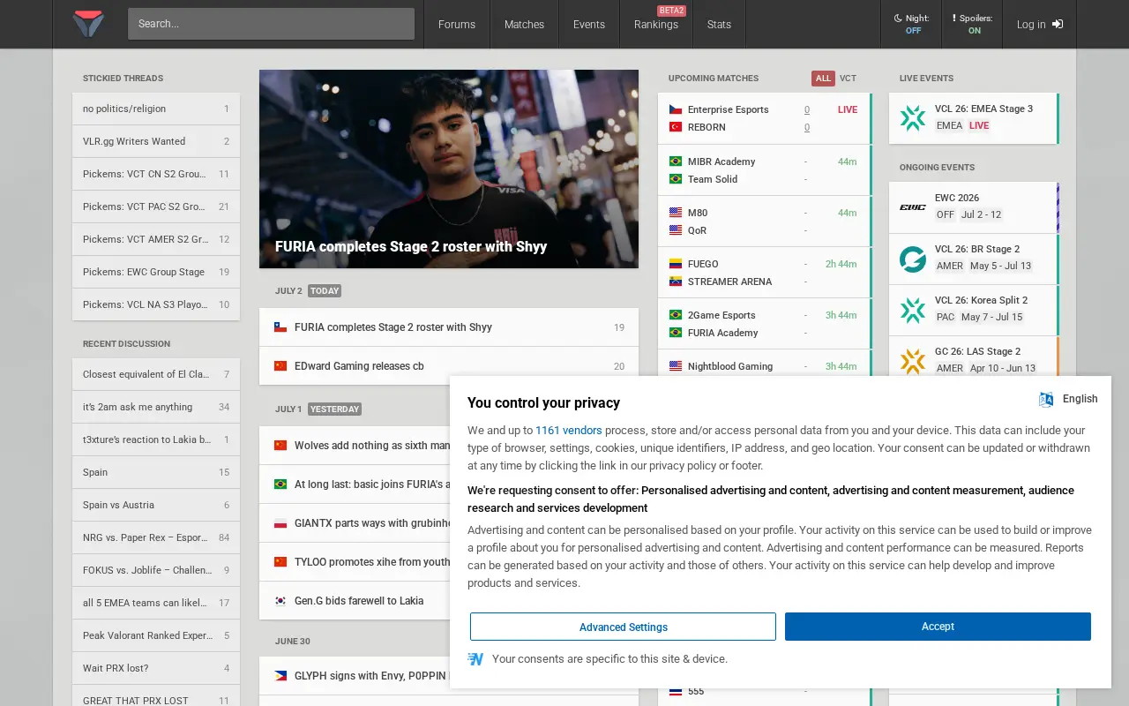
Task: Open Advanced Settings for privacy
Action: click(x=623, y=627)
